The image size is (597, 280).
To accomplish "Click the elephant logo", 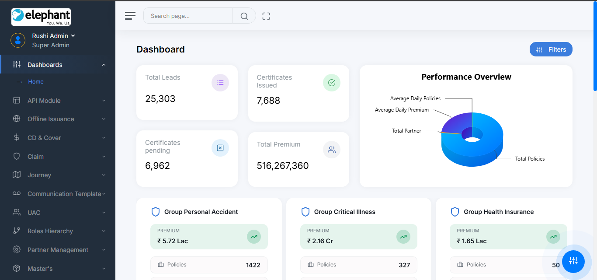I will pyautogui.click(x=41, y=17).
